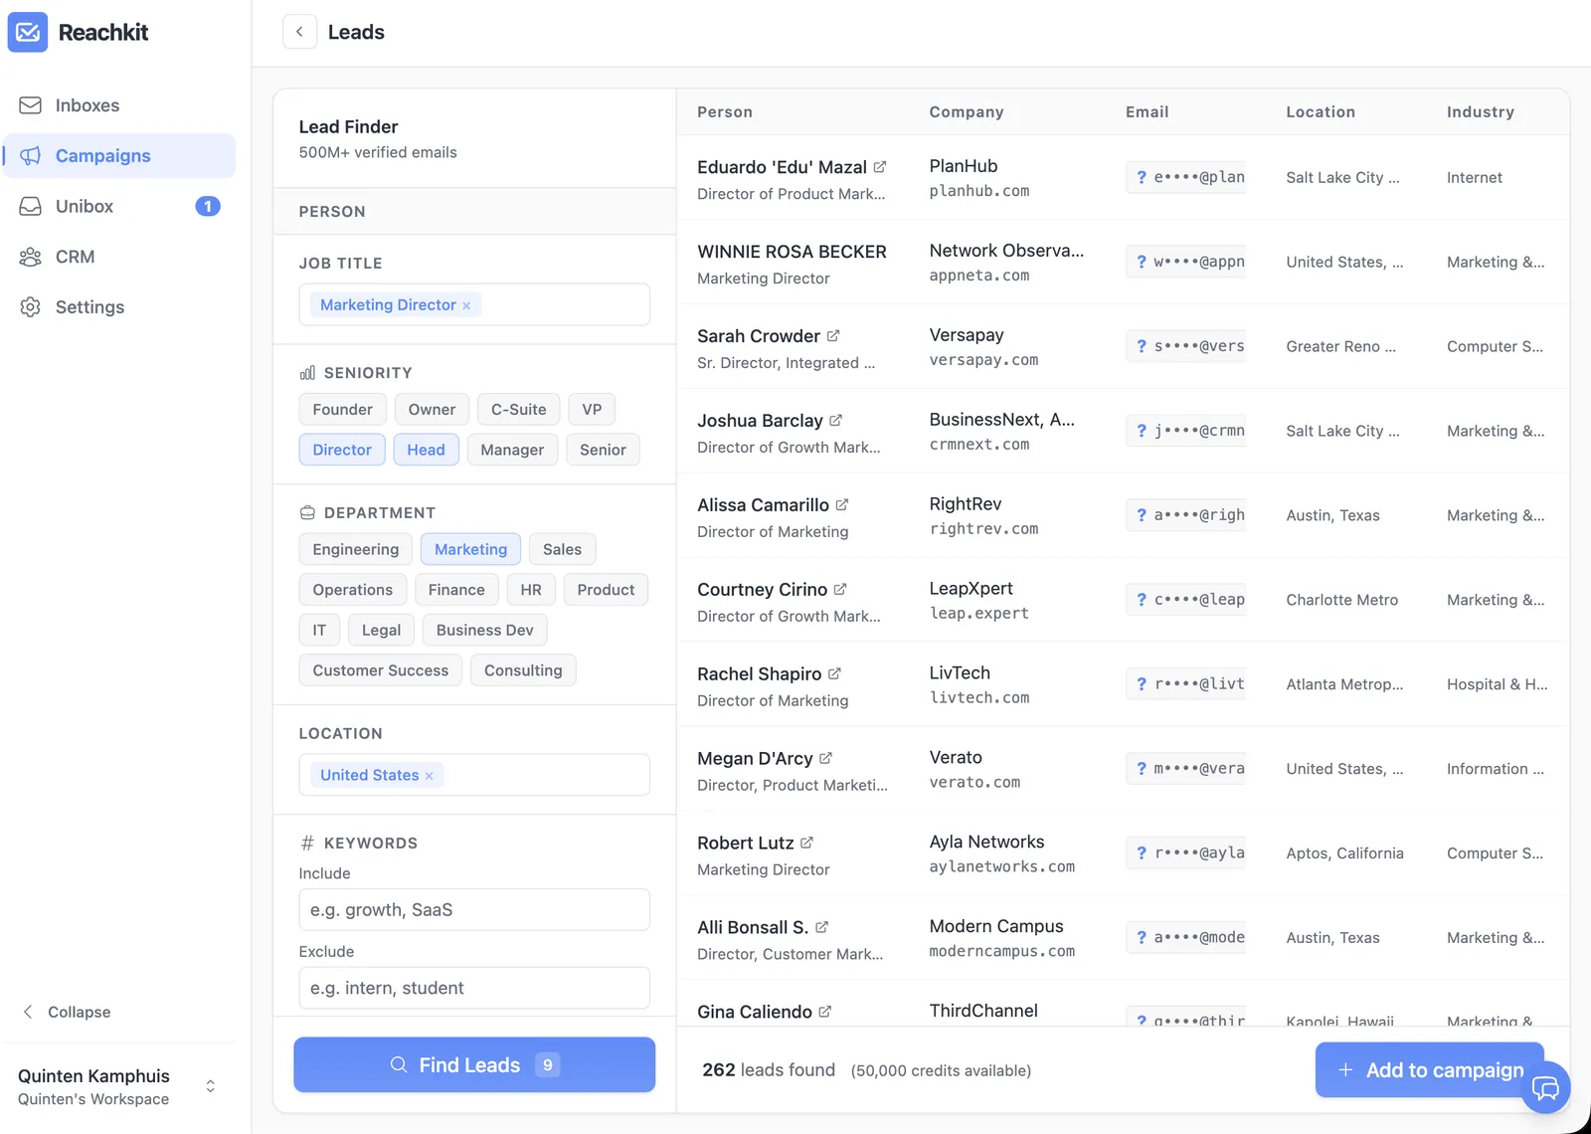This screenshot has width=1591, height=1134.
Task: Open Eduardo 'Edu' Mazal's external profile link
Action: (x=880, y=167)
